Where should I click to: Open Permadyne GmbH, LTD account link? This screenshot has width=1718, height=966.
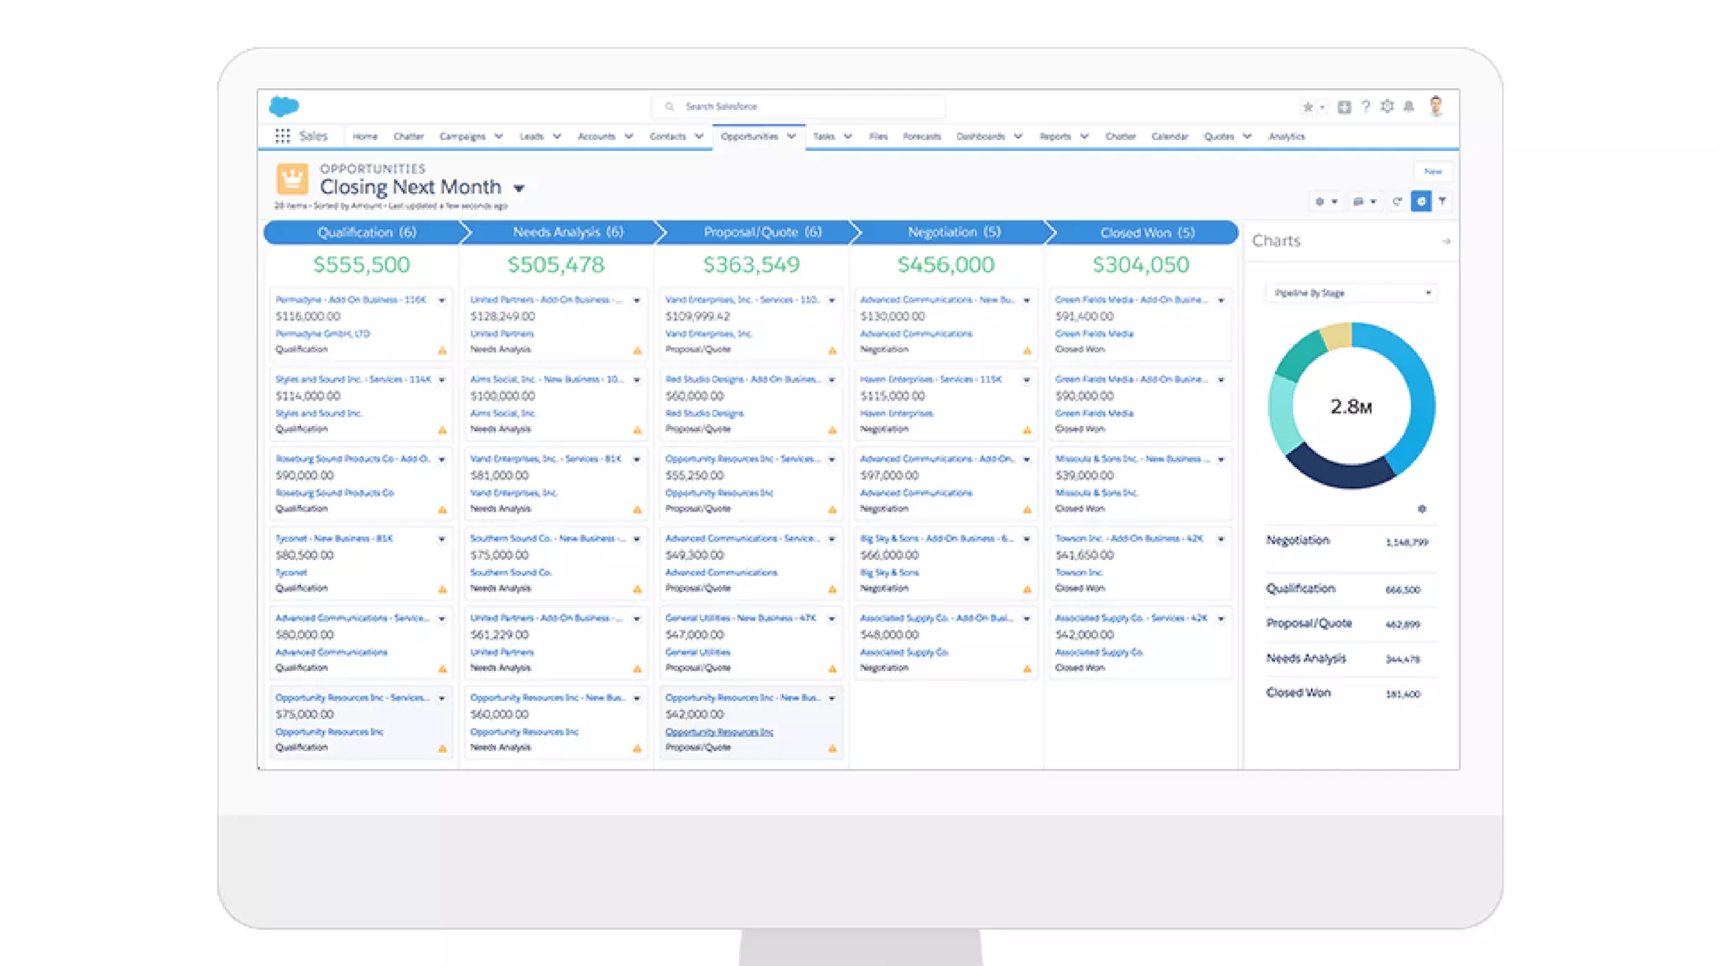pyautogui.click(x=322, y=334)
